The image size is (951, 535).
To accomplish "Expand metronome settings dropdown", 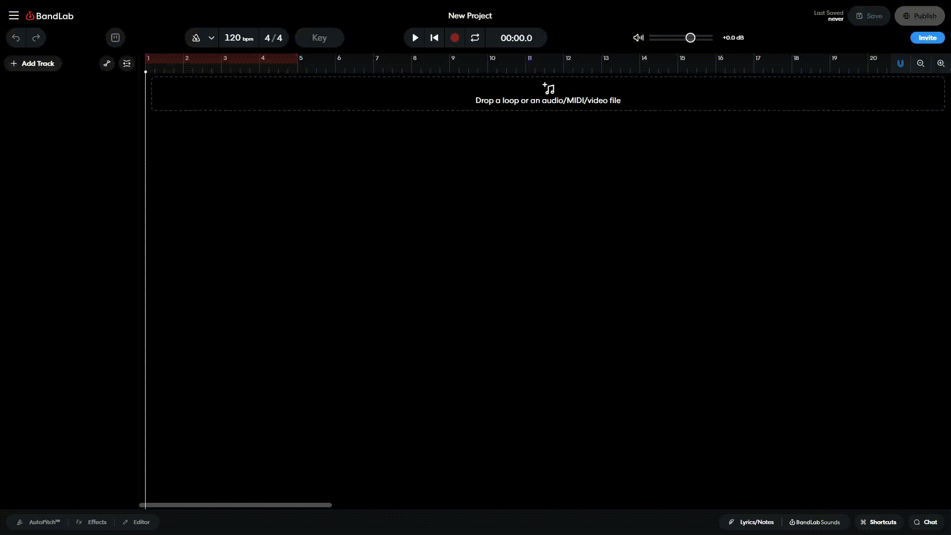I will (x=211, y=38).
